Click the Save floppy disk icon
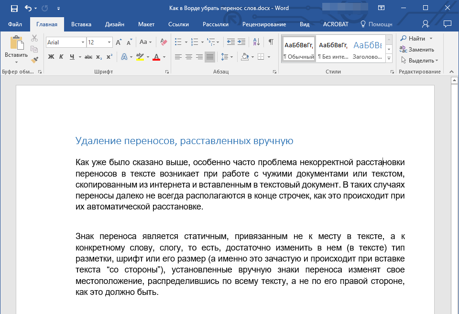This screenshot has width=459, height=314. 14,8
